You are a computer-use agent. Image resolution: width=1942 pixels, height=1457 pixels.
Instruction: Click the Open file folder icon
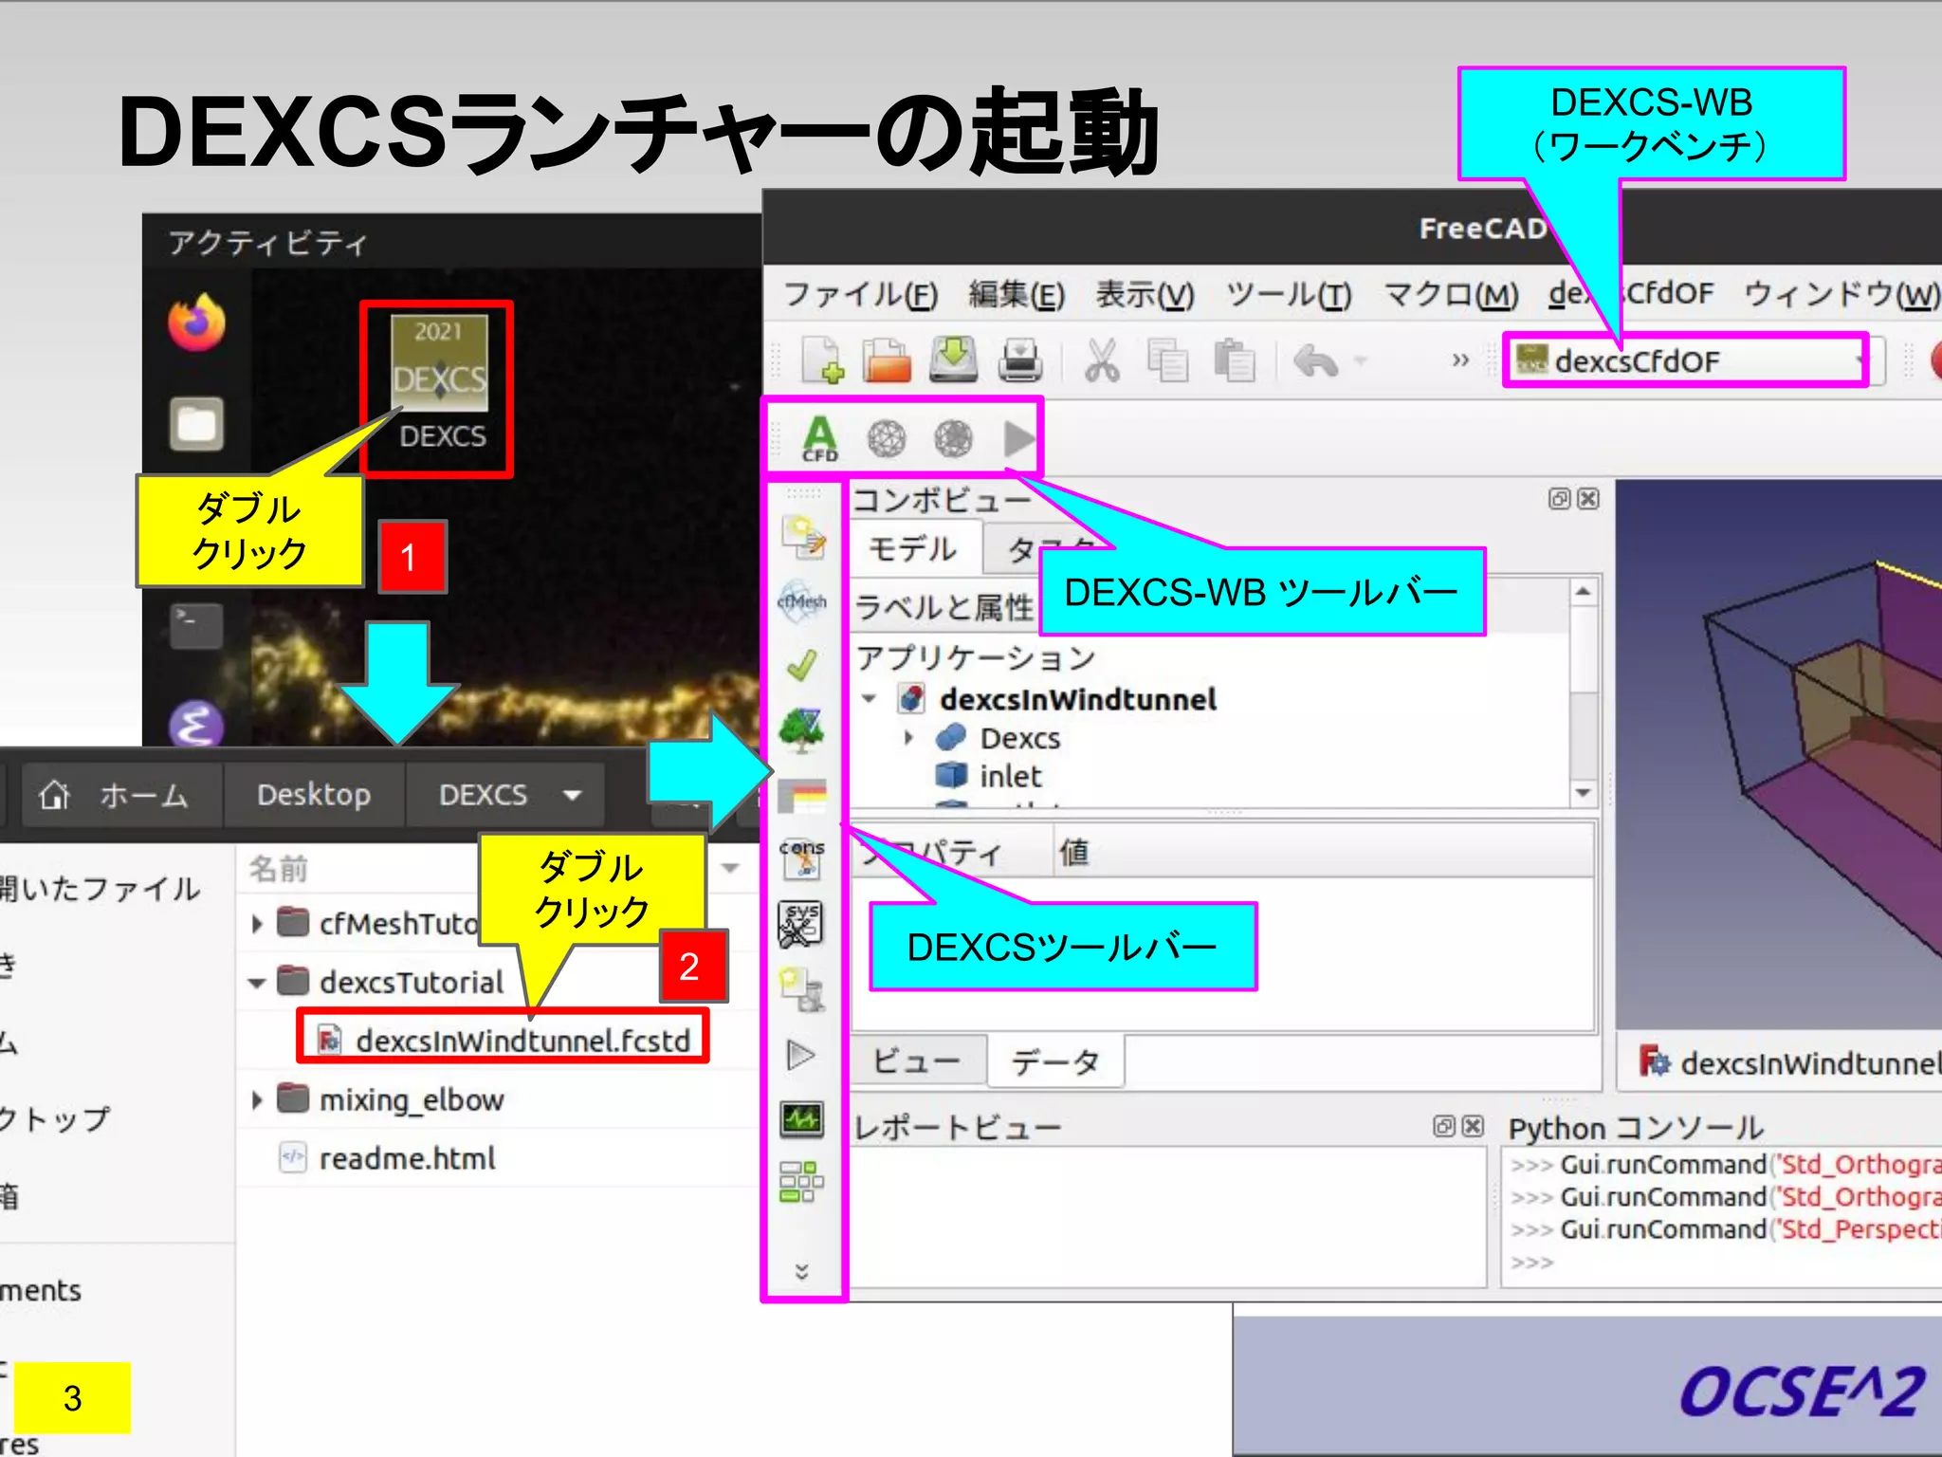pos(887,361)
